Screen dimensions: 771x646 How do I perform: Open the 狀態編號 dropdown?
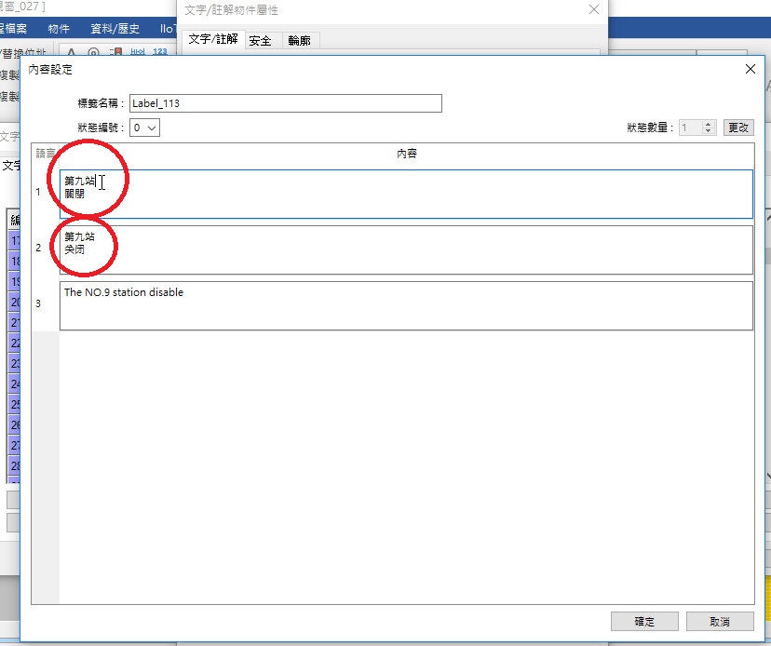point(145,128)
